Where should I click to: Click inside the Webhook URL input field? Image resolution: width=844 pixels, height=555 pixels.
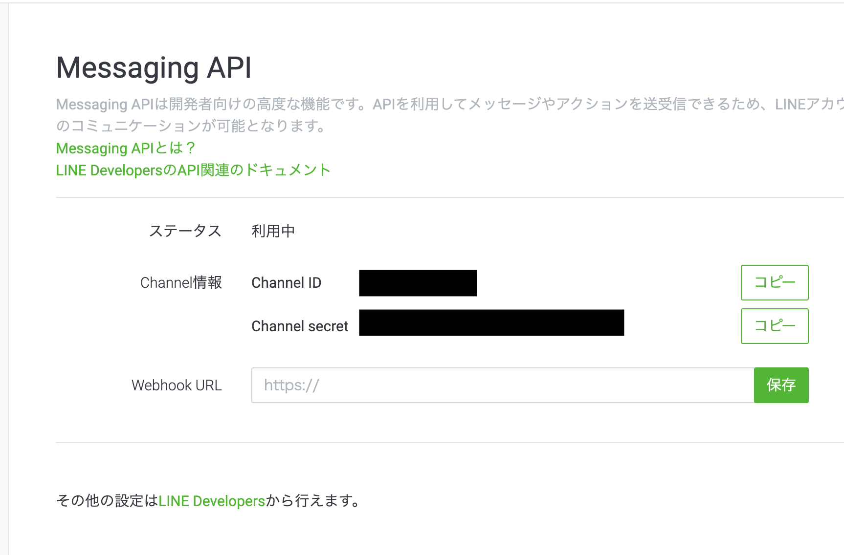[489, 385]
